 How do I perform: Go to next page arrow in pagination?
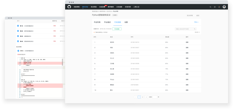pos(146,97)
